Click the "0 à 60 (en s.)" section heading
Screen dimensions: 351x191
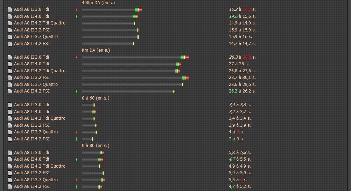96,98
